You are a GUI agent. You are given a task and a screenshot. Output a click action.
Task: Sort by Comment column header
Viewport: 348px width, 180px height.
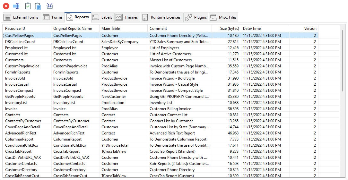click(x=180, y=29)
